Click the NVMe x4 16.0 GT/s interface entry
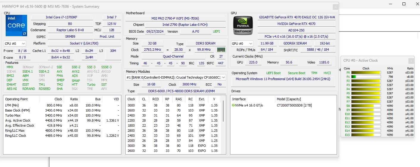The image size is (420, 167). tap(249, 105)
